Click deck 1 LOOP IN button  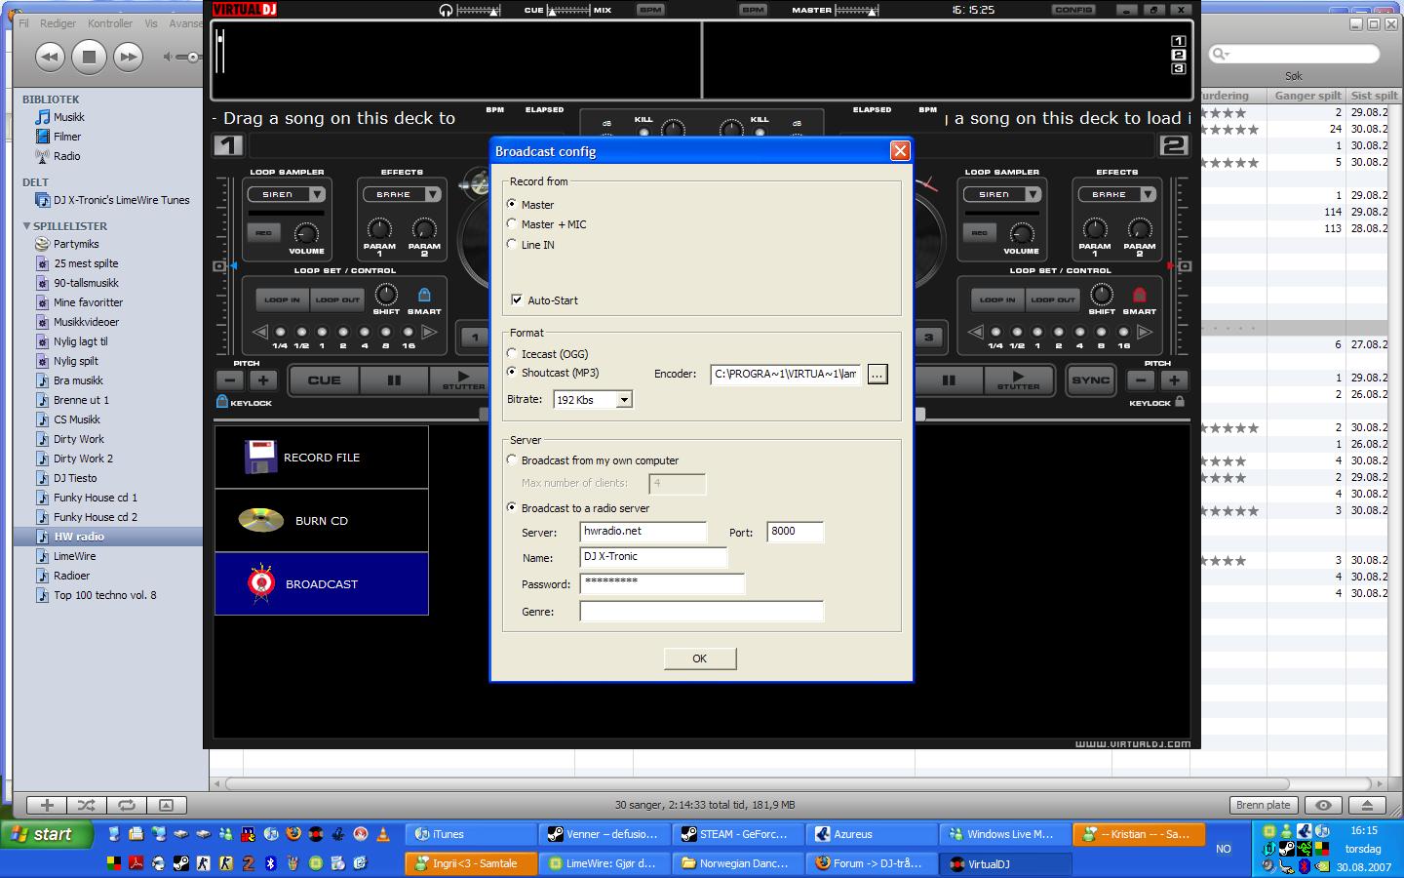283,299
